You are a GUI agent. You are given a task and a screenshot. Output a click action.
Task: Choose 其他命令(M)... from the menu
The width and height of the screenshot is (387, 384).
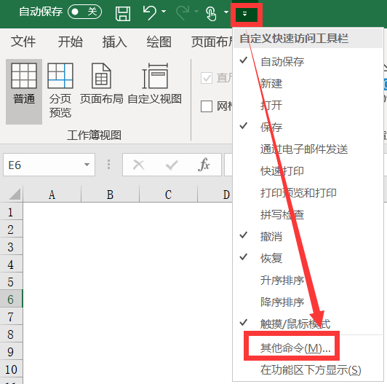295,348
